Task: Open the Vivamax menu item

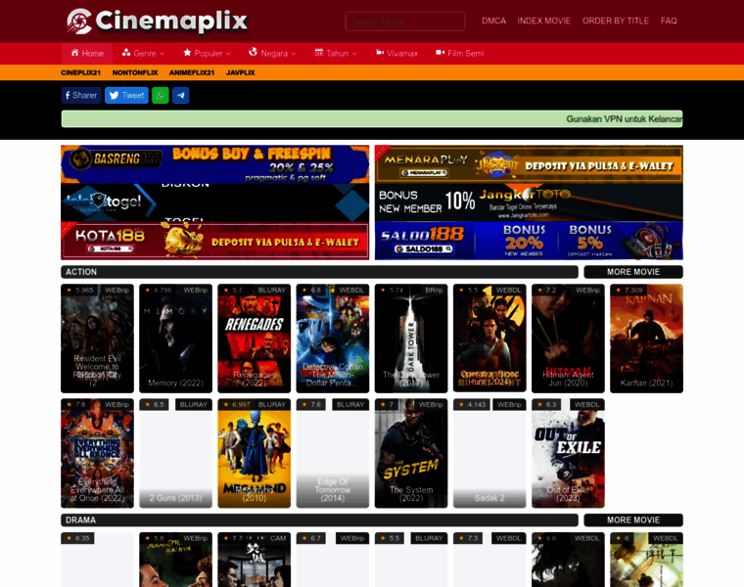Action: point(397,53)
